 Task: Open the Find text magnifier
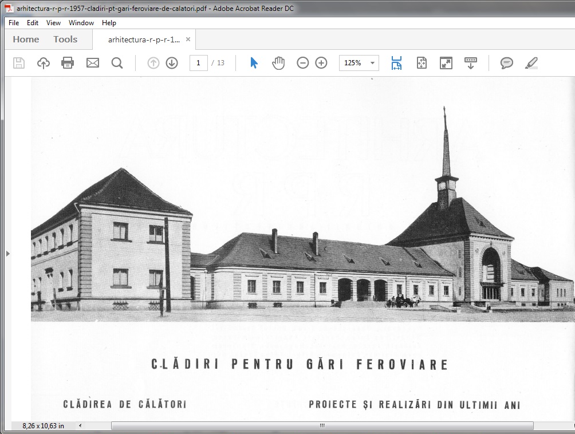pyautogui.click(x=117, y=63)
